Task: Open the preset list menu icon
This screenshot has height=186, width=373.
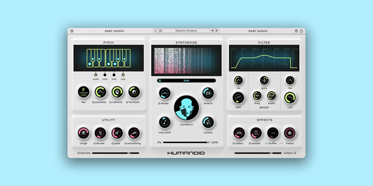Action: pos(156,31)
